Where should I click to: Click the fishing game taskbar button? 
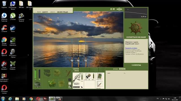point(52,99)
